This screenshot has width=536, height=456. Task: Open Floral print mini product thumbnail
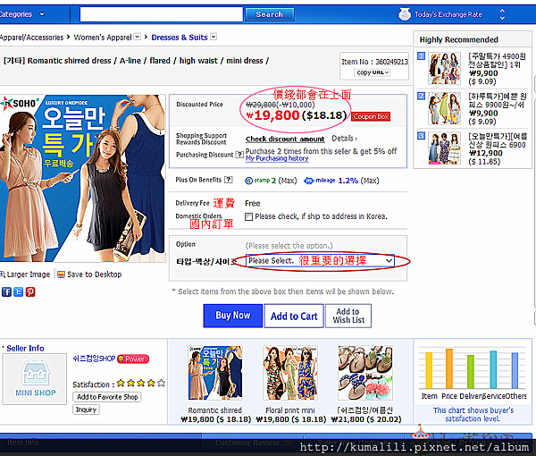click(290, 373)
